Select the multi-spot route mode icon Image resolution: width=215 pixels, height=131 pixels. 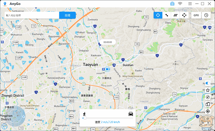click(175, 15)
